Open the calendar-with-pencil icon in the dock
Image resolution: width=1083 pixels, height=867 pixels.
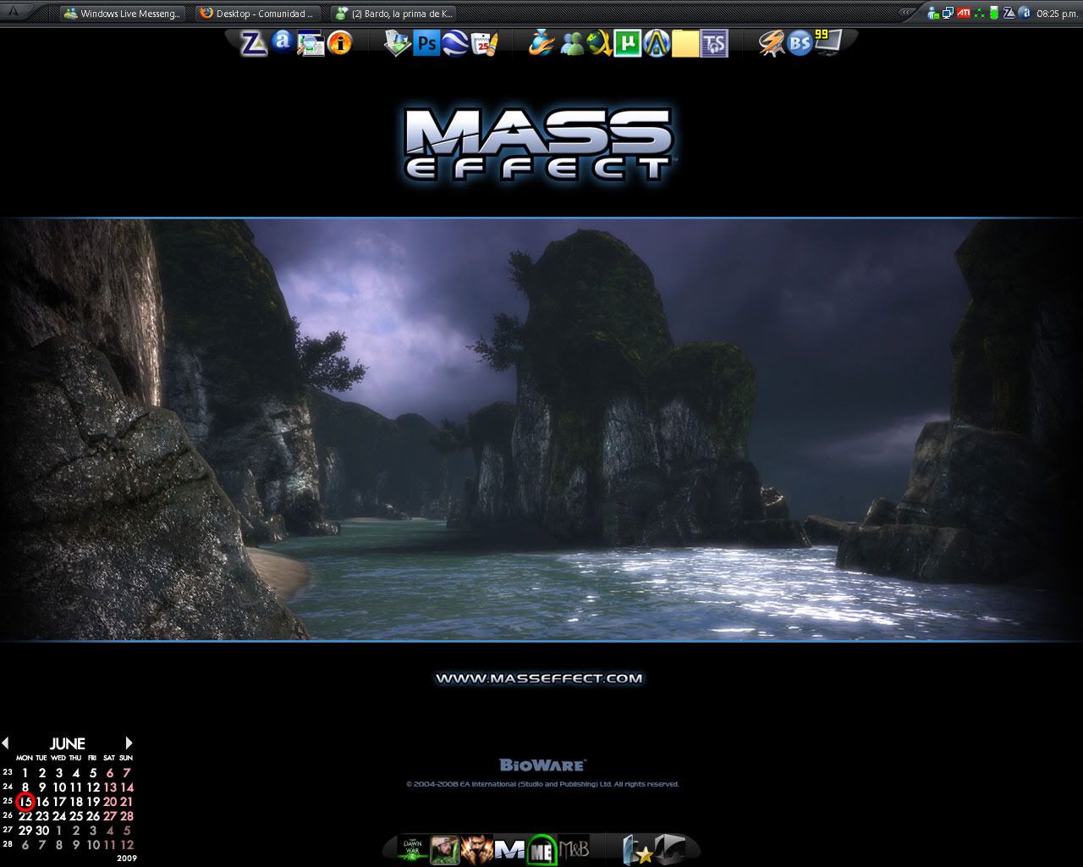pos(485,43)
